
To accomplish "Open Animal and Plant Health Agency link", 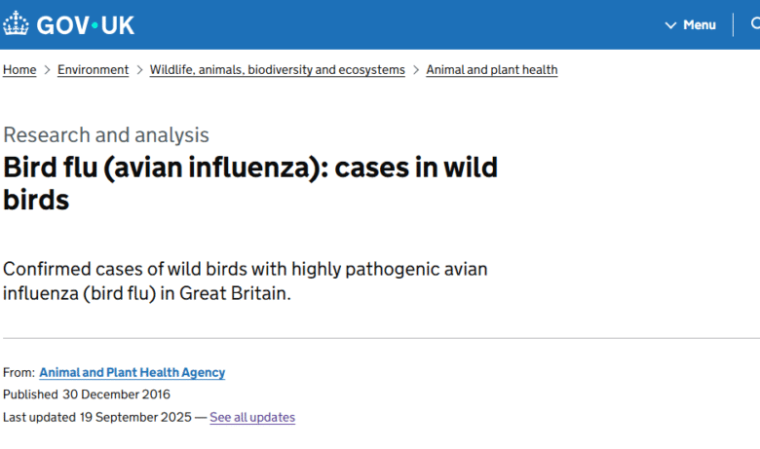I will 132,373.
